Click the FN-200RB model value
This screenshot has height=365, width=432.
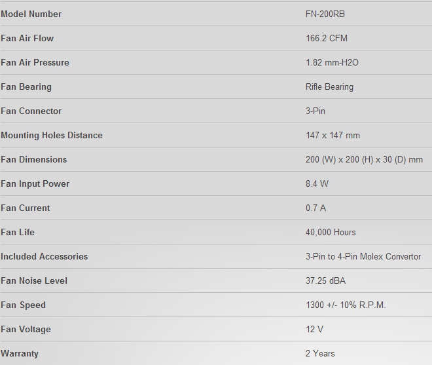325,14
